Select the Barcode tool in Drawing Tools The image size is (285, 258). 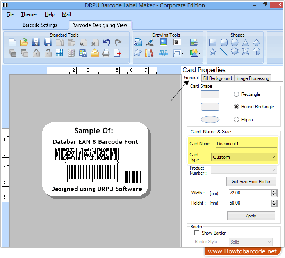pos(177,42)
